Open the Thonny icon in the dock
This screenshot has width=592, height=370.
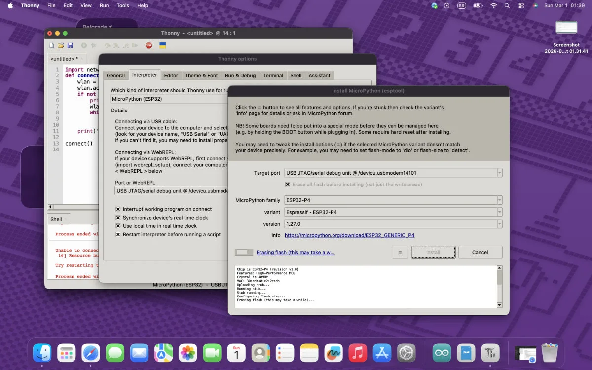490,353
